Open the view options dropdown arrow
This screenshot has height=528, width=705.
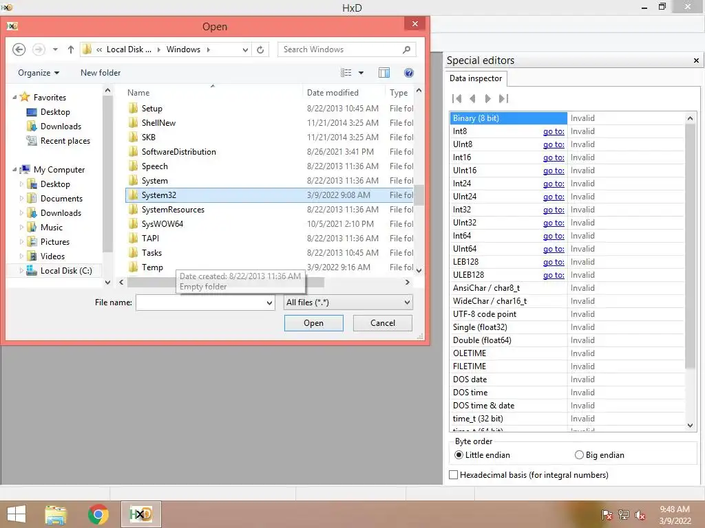(x=361, y=73)
